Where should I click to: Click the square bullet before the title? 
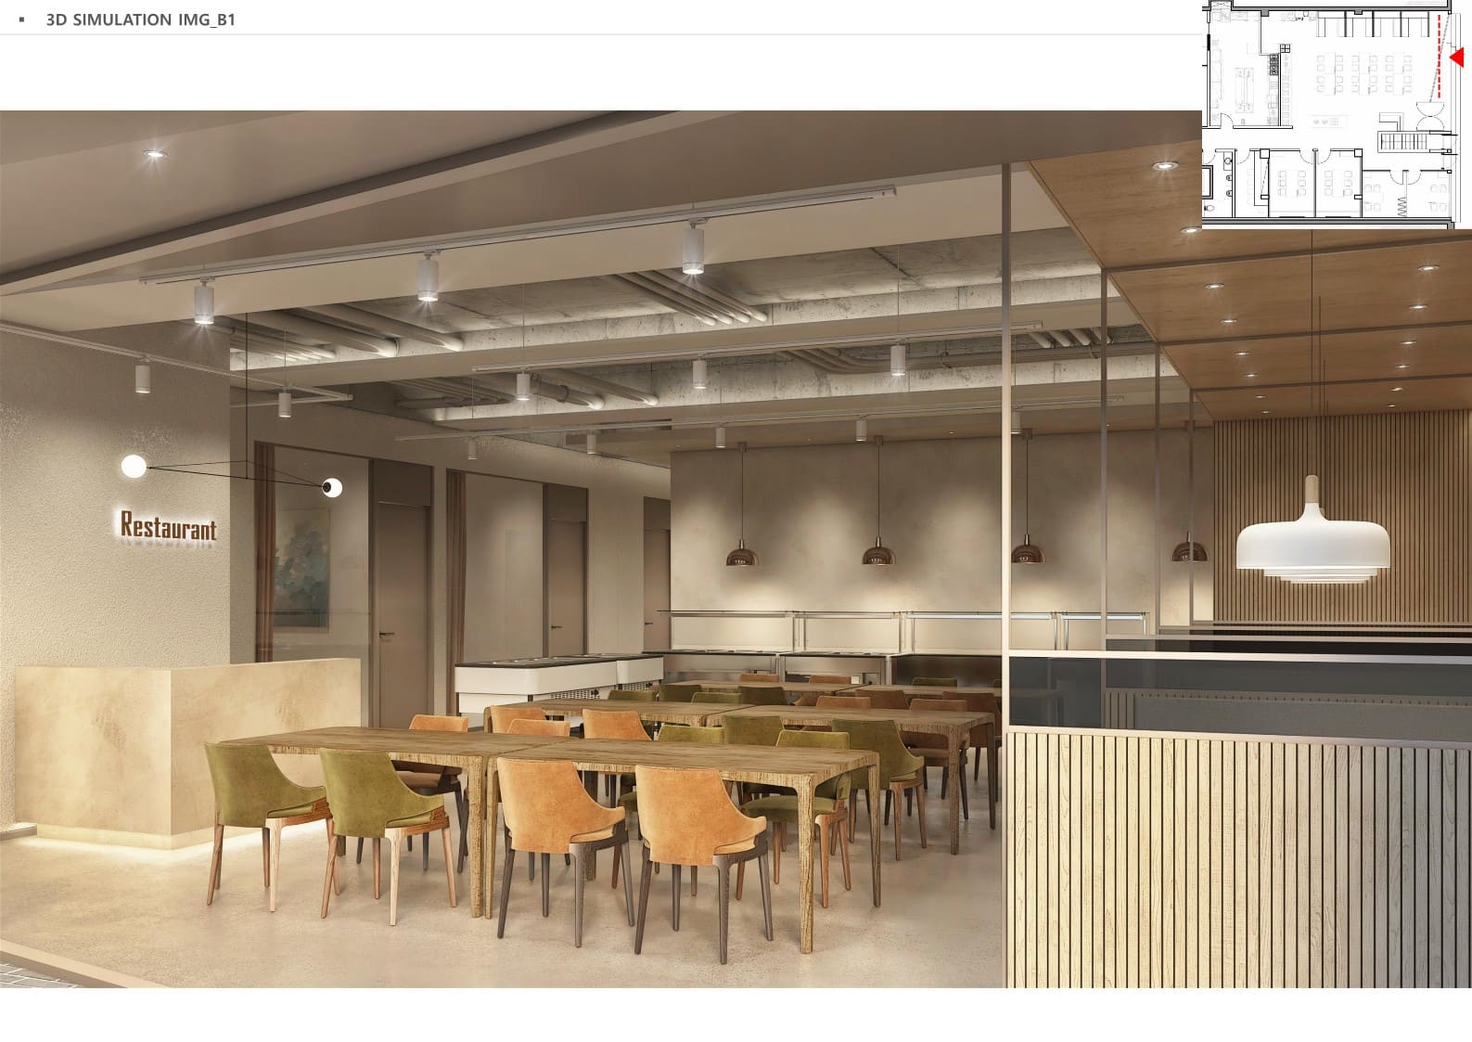22,19
